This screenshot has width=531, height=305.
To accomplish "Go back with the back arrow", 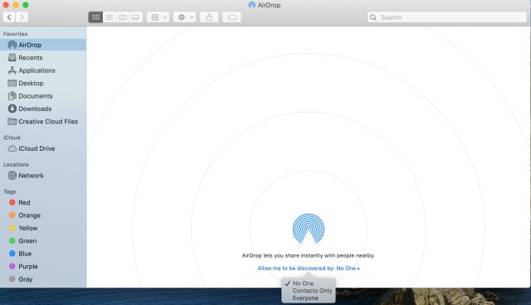I will pos(9,17).
